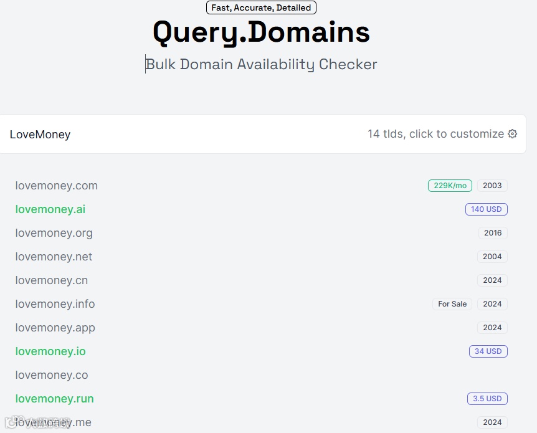Click the 140 USD price badge
This screenshot has width=537, height=433.
point(487,209)
